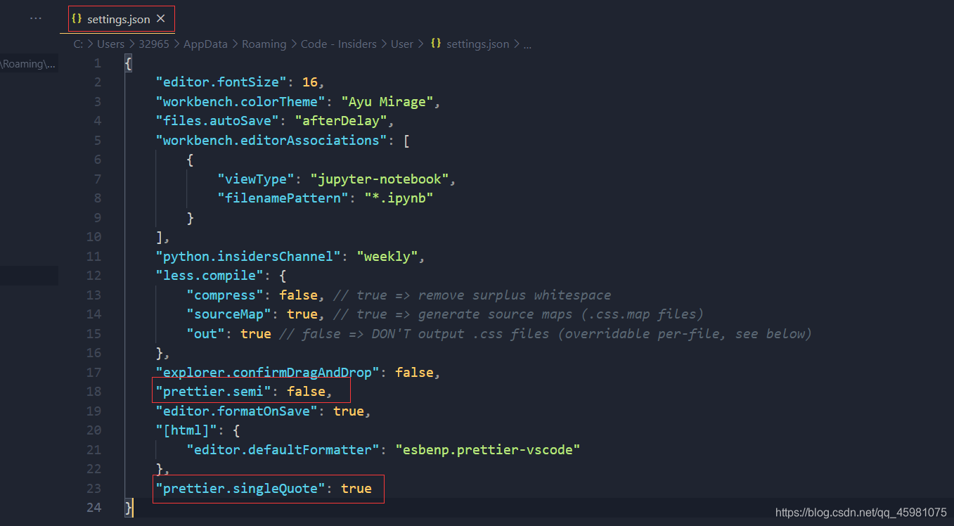Screen dimensions: 954x526
Task: Open the "User" breadcrumb dropdown
Action: click(402, 43)
